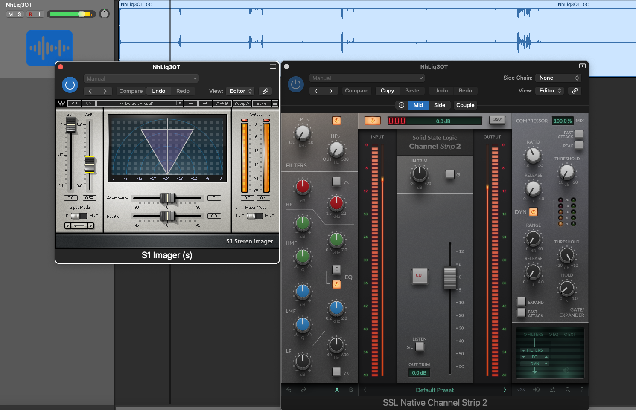Mute track NhLiq3OT with M button
This screenshot has height=410, width=636.
pyautogui.click(x=11, y=14)
